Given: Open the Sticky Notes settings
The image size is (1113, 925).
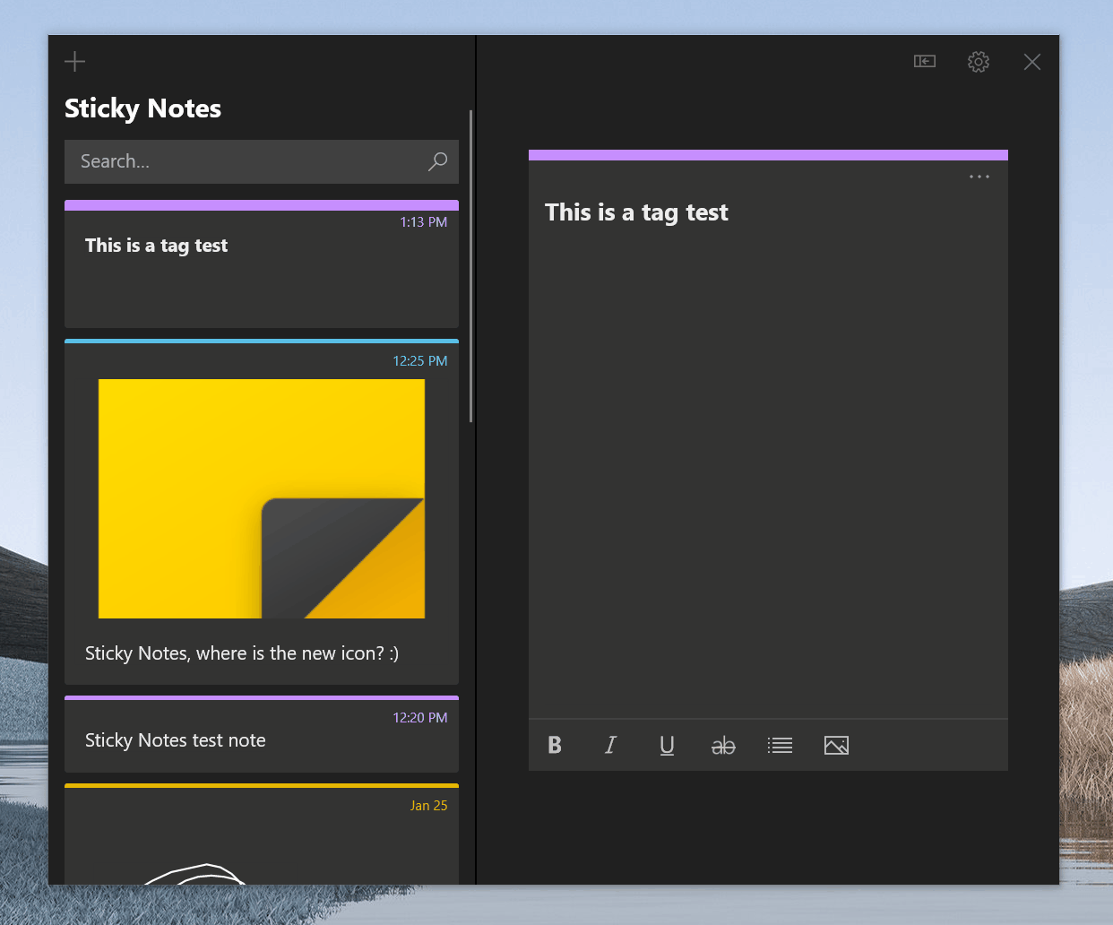Looking at the screenshot, I should (x=978, y=62).
